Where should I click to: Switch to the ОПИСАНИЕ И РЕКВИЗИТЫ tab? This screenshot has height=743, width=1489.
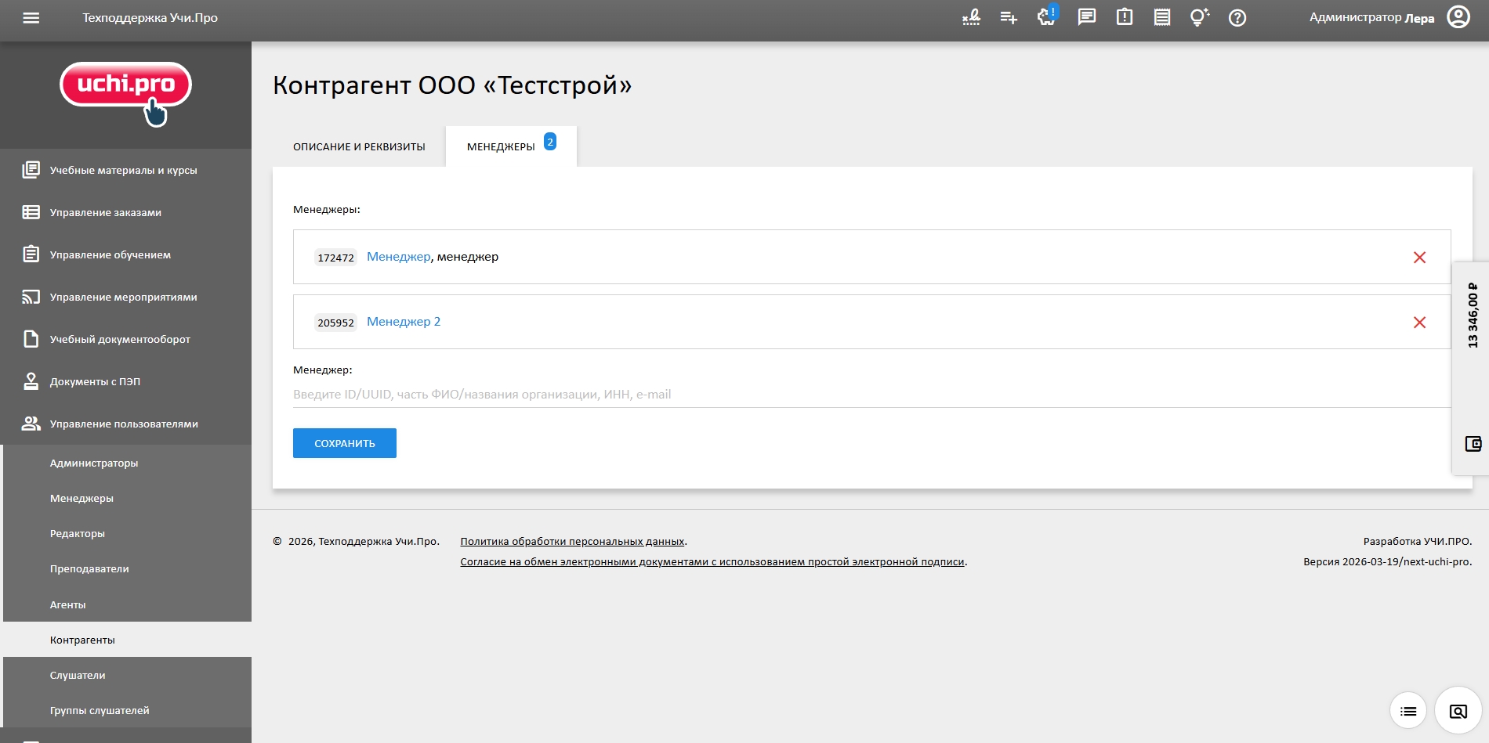point(358,146)
